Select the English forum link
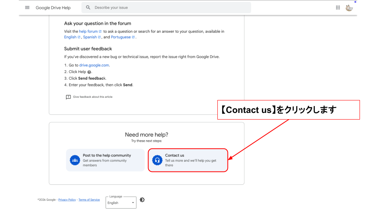376x211 pixels. point(70,37)
